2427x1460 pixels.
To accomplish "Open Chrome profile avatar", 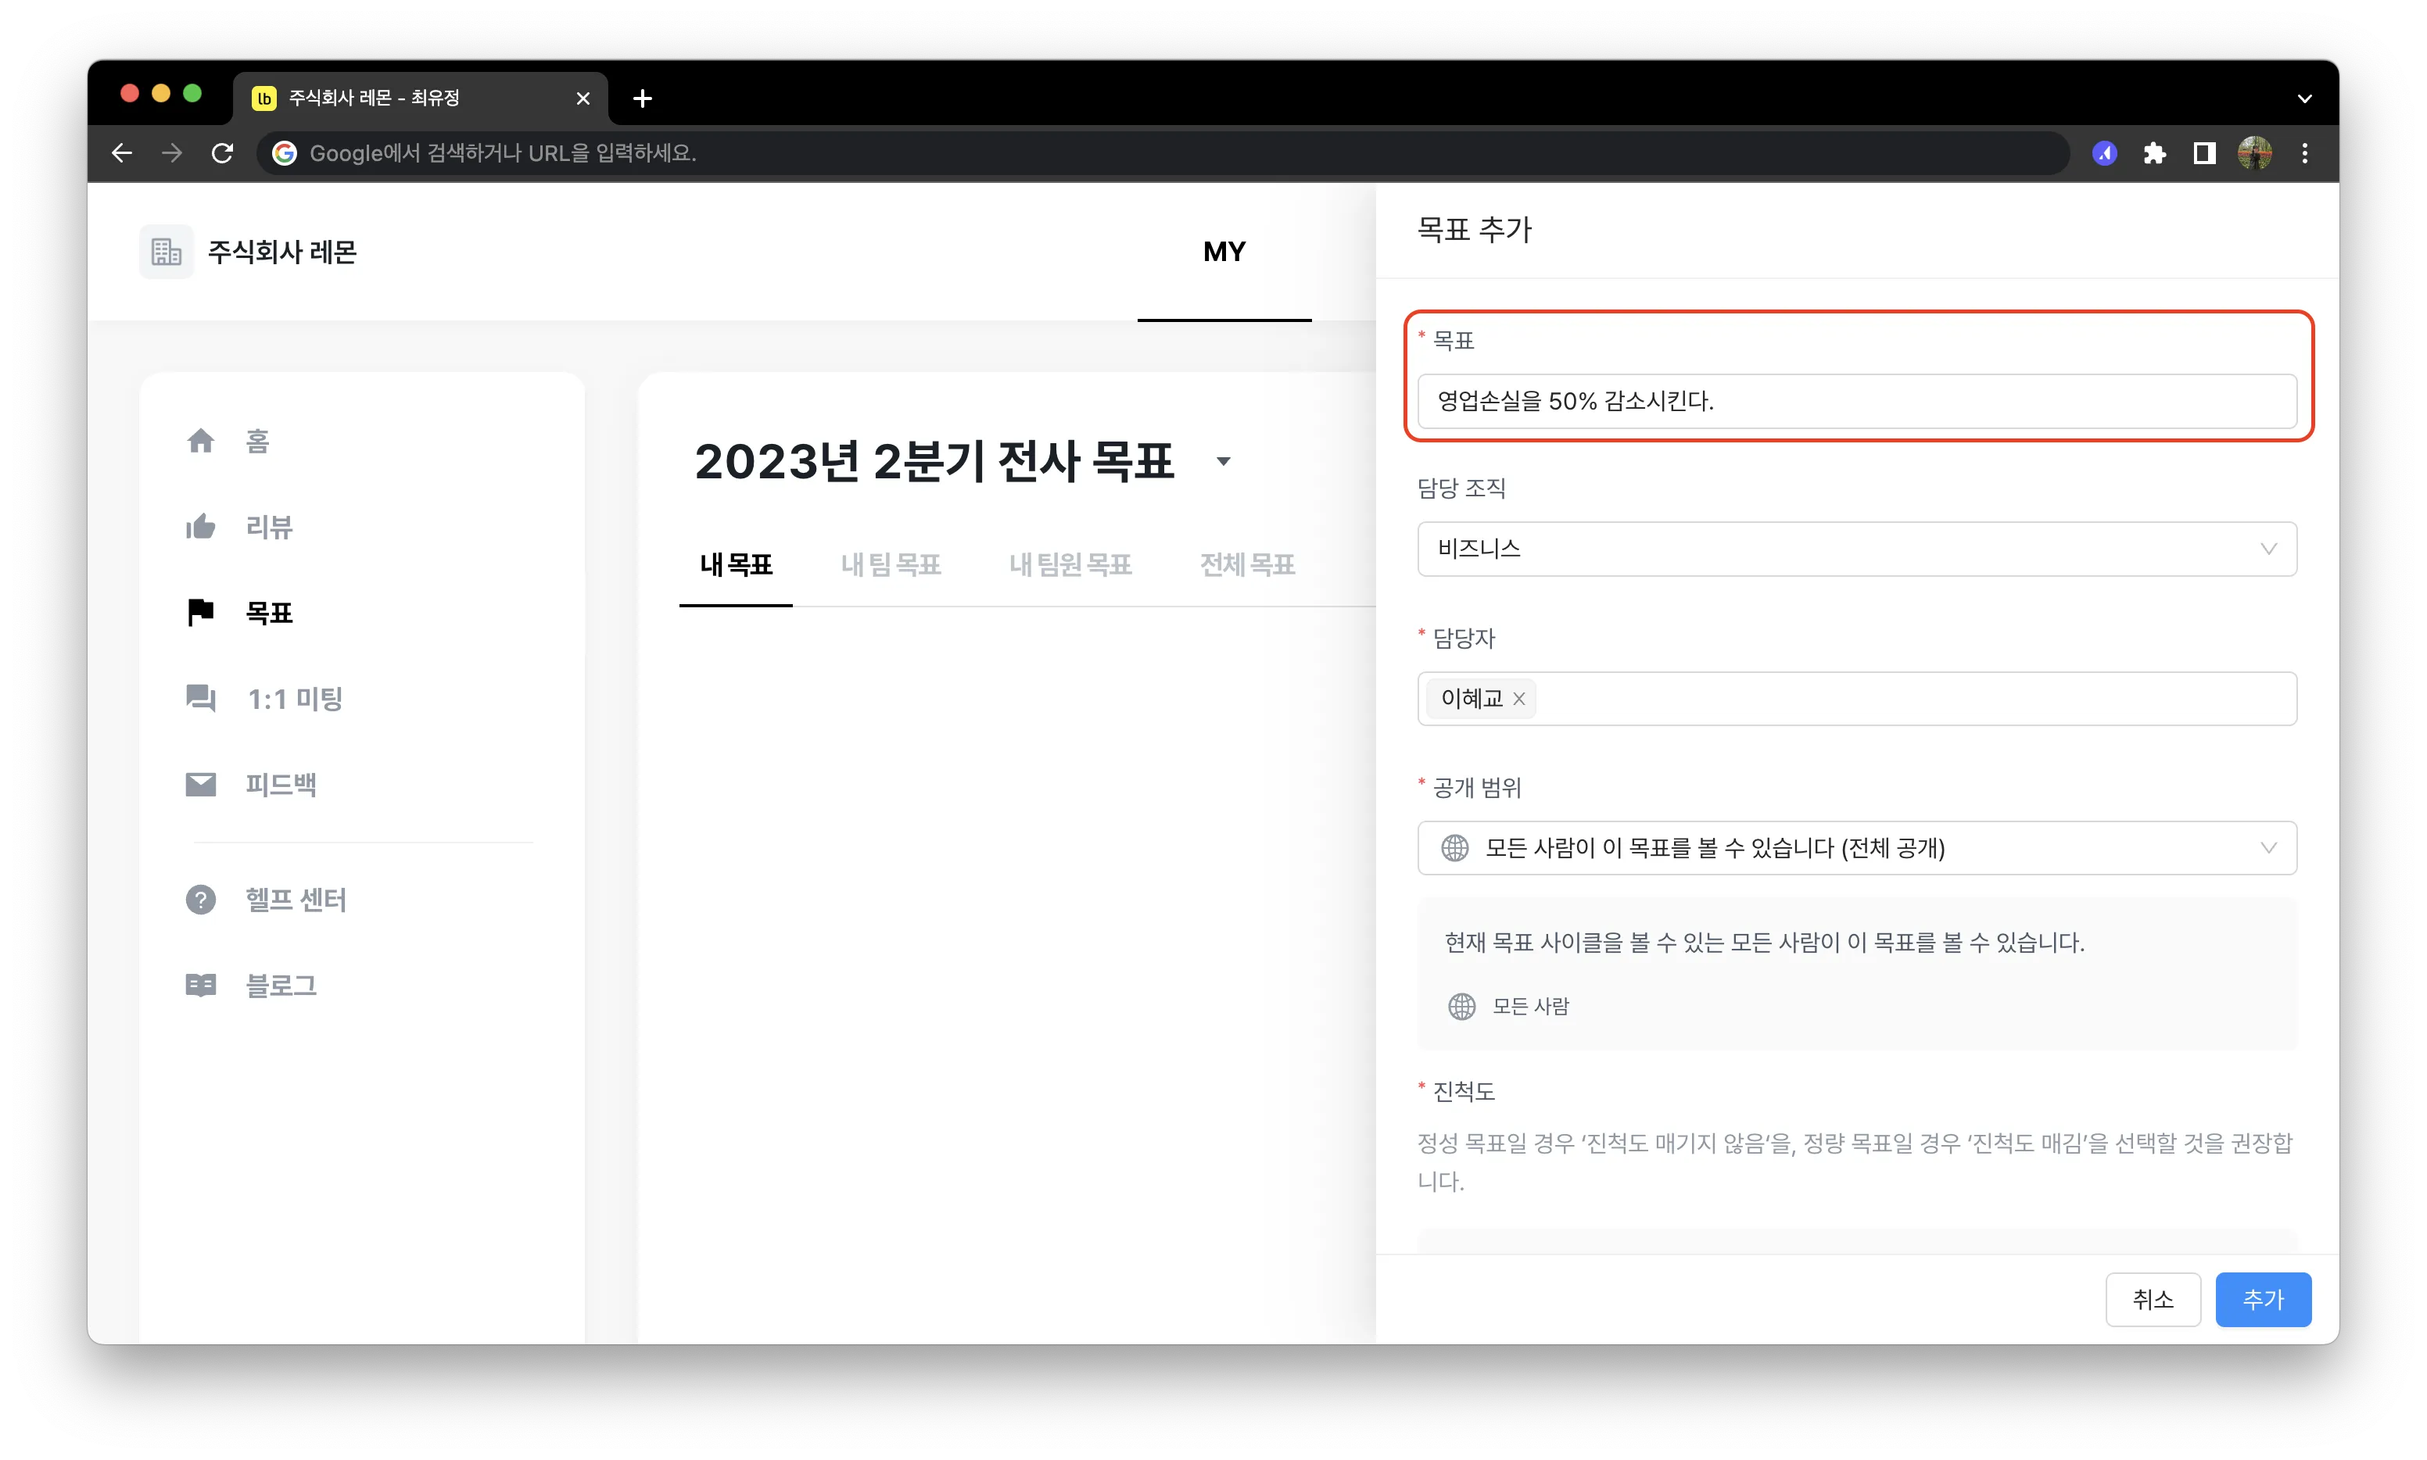I will point(2255,153).
